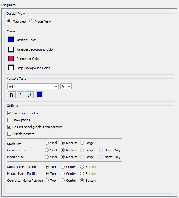Enable the Show pages checkbox
179x198 pixels.
coord(9,120)
